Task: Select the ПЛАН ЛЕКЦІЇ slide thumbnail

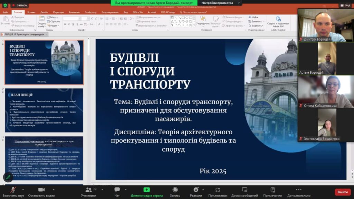Action: [44, 110]
